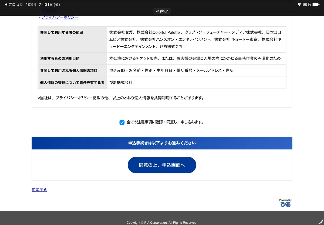Tap the 13:54 clock in status bar
This screenshot has height=225, width=324.
(31, 5)
